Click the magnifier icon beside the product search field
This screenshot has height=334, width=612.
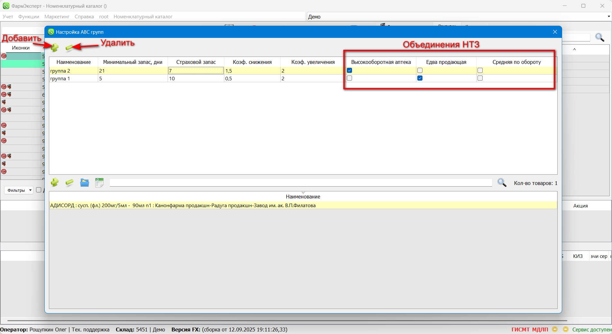502,183
